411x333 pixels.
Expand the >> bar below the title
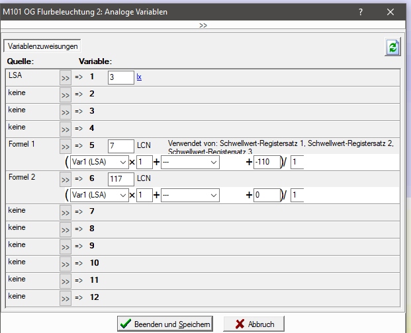point(203,25)
